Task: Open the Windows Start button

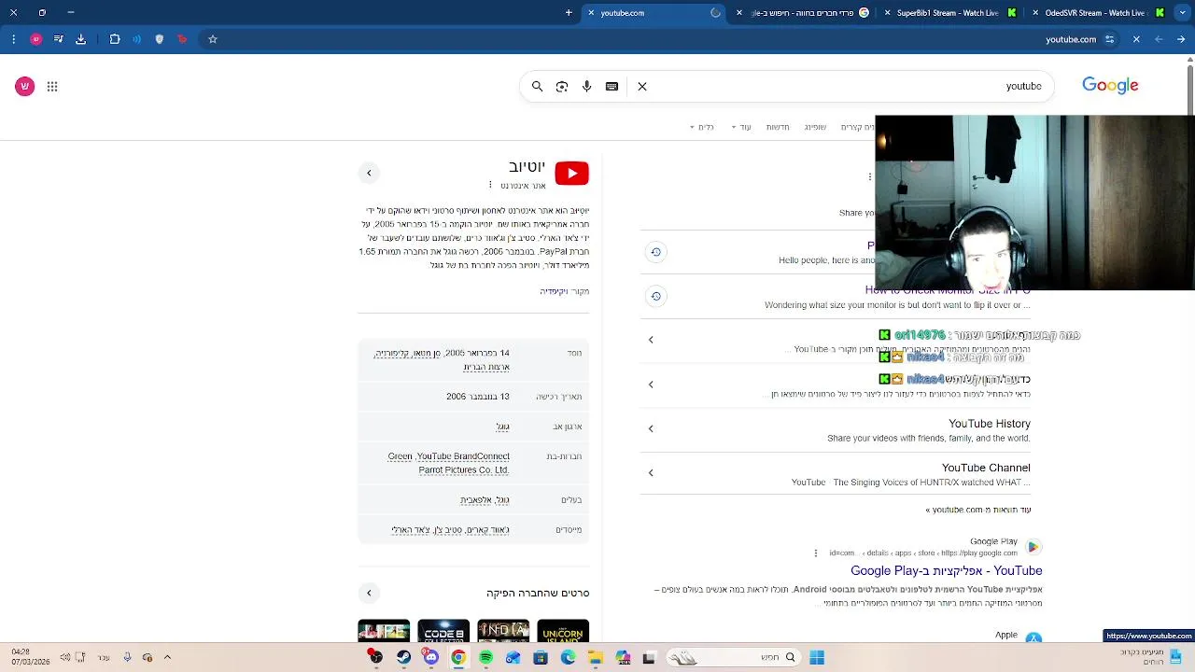Action: click(817, 657)
